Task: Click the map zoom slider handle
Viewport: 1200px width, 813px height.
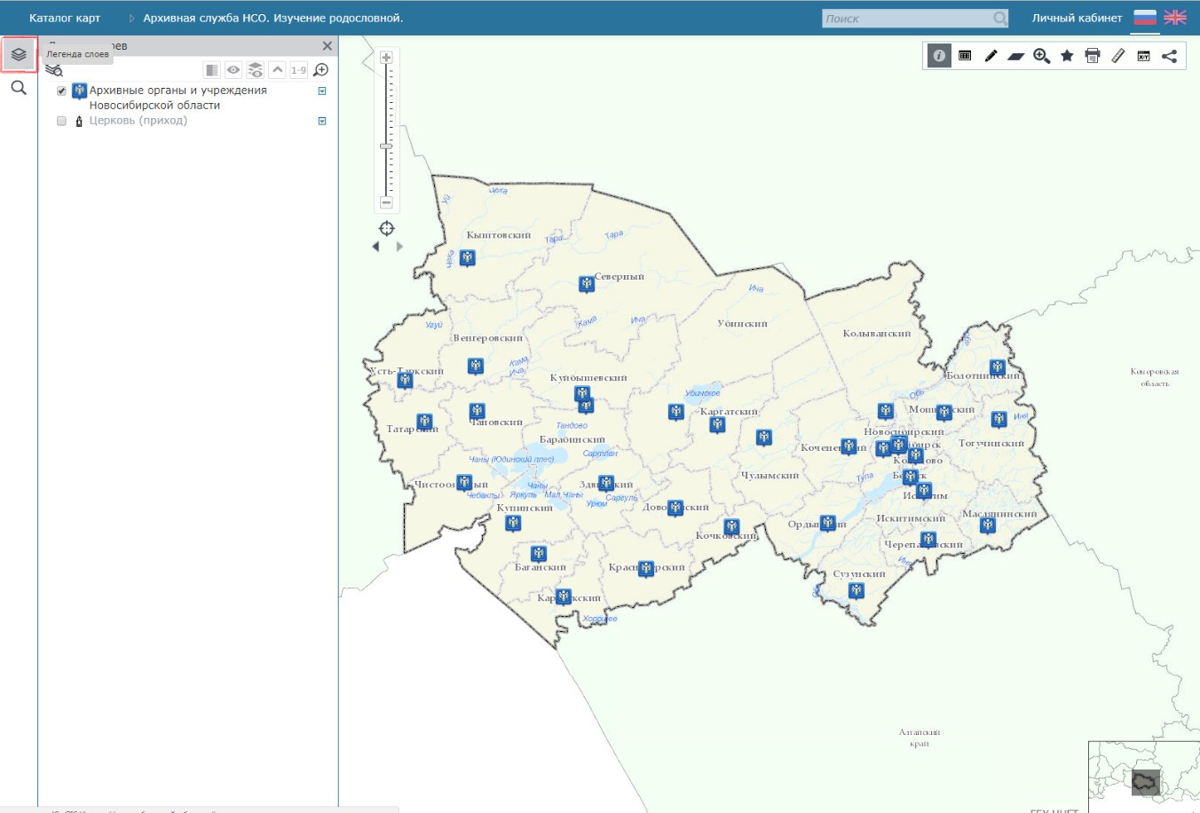Action: click(x=386, y=146)
